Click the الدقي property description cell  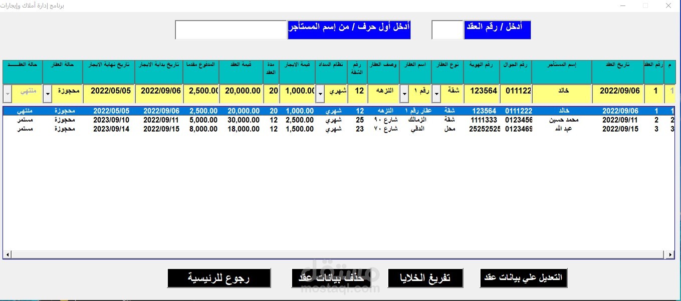click(x=418, y=129)
